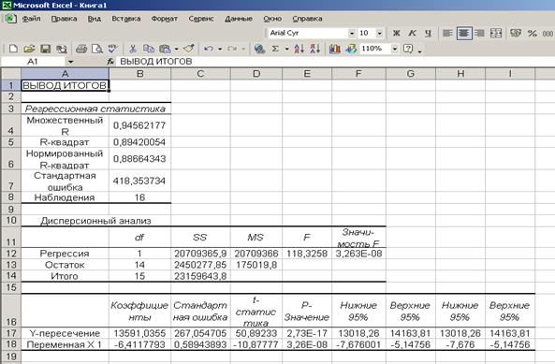Toggle bold Ж formatting
The height and width of the screenshot is (364, 555).
click(x=397, y=34)
